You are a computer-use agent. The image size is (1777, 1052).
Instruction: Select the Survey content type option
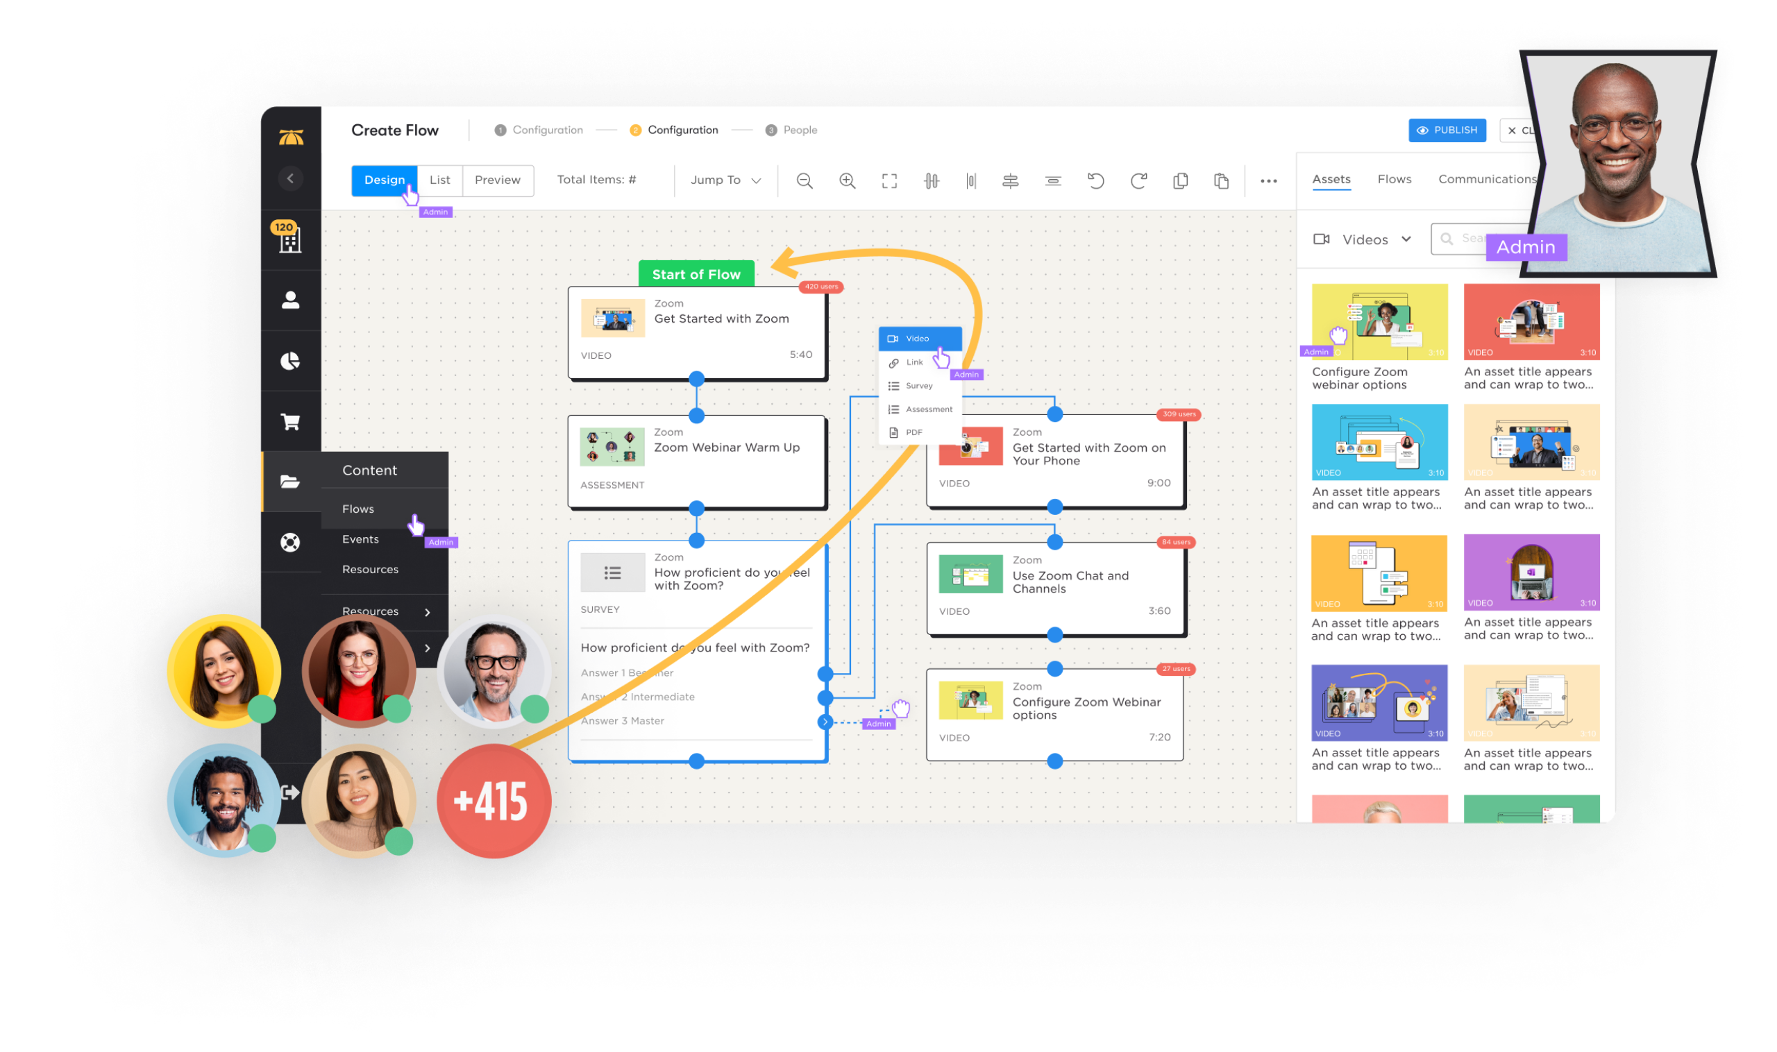pyautogui.click(x=919, y=386)
